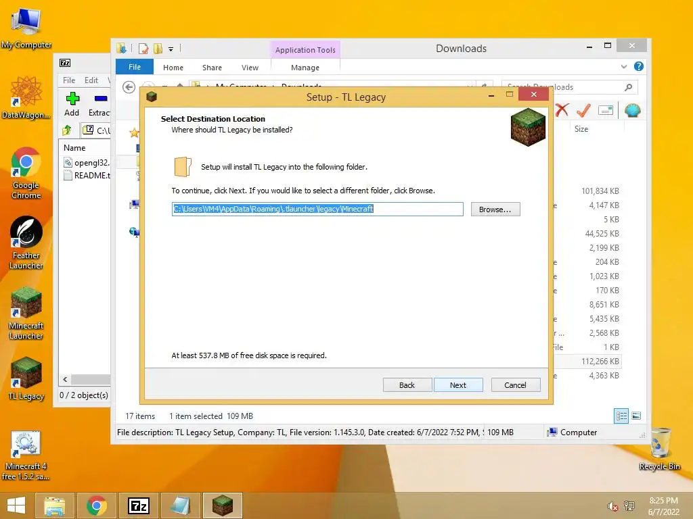
Task: Click the muted volume tray icon
Action: [x=612, y=506]
